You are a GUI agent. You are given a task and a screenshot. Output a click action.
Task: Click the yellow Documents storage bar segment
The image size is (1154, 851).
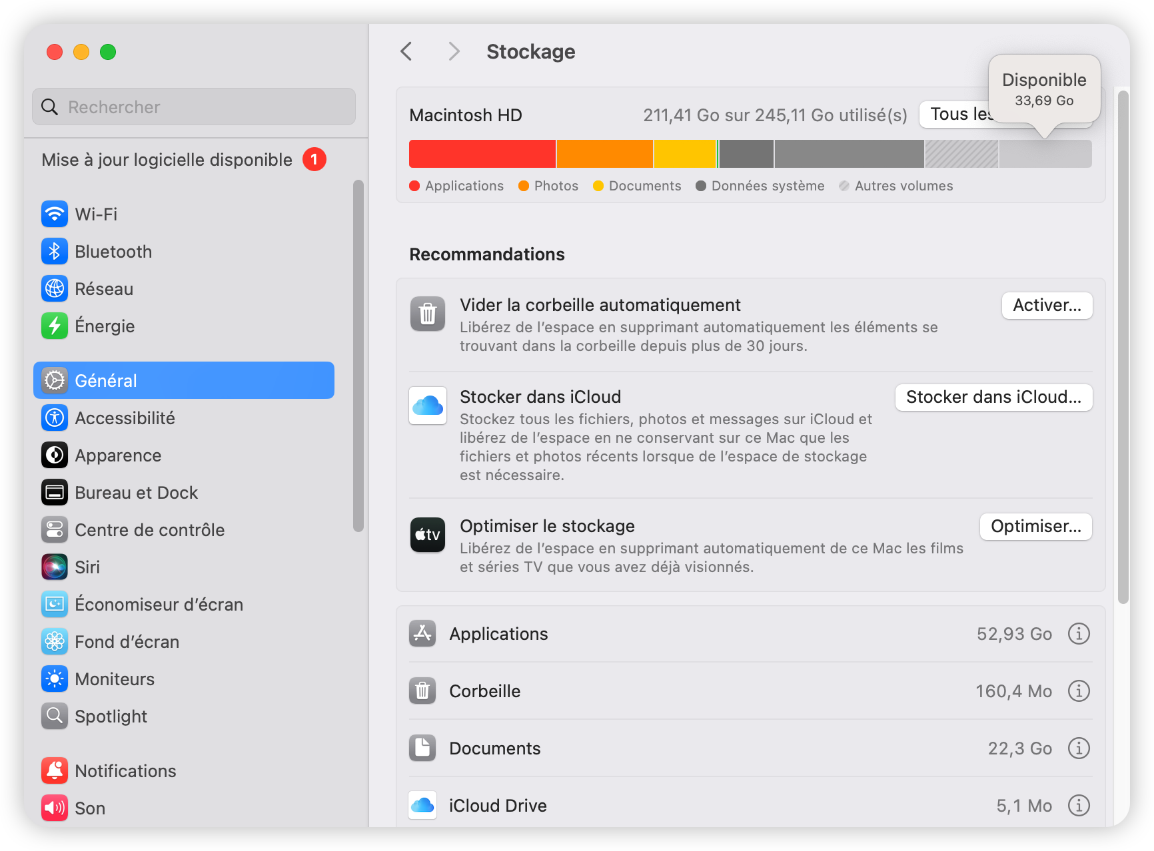685,154
